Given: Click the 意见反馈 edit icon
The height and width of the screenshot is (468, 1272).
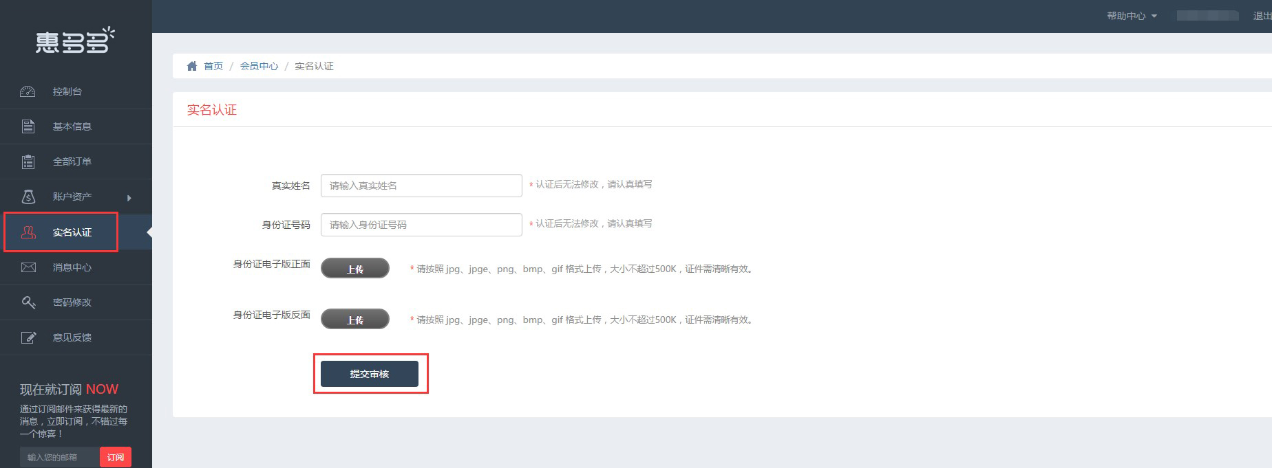Looking at the screenshot, I should (x=28, y=337).
